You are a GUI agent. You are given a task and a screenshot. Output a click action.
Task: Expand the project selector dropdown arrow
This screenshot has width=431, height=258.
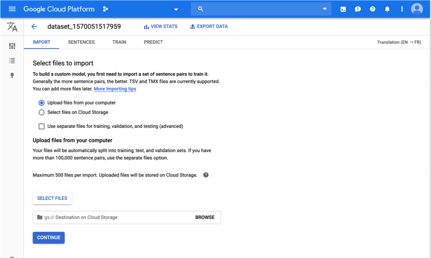tap(176, 9)
